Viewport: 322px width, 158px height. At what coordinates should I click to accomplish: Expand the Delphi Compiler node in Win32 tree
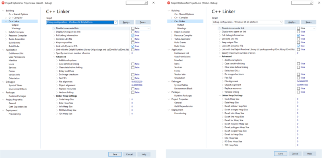tap(6, 32)
